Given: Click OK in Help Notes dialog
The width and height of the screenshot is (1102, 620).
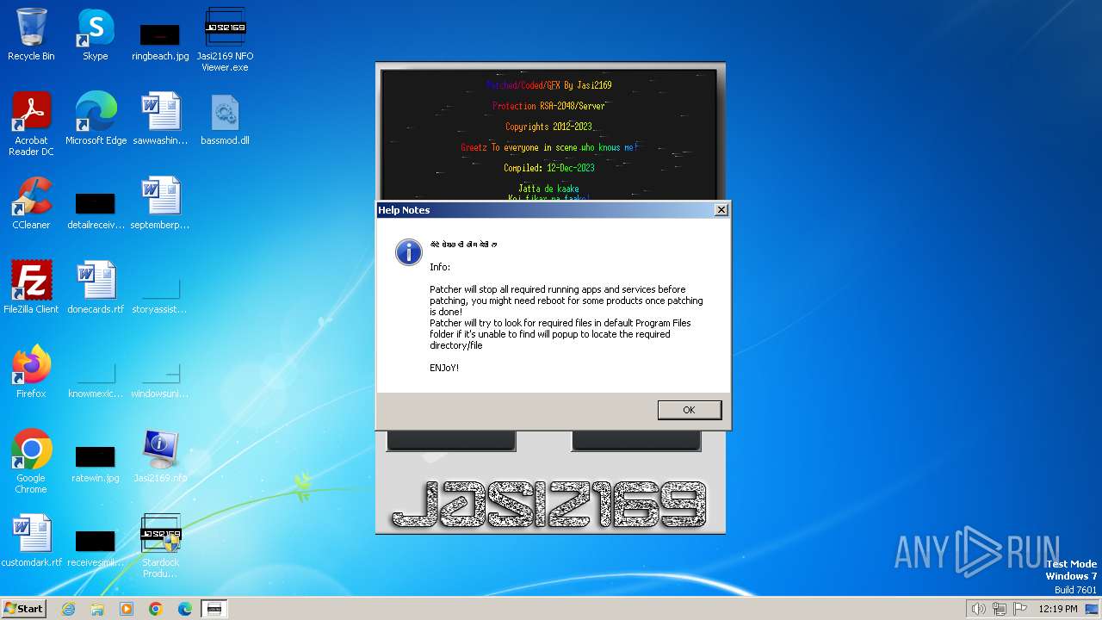Looking at the screenshot, I should tap(689, 410).
